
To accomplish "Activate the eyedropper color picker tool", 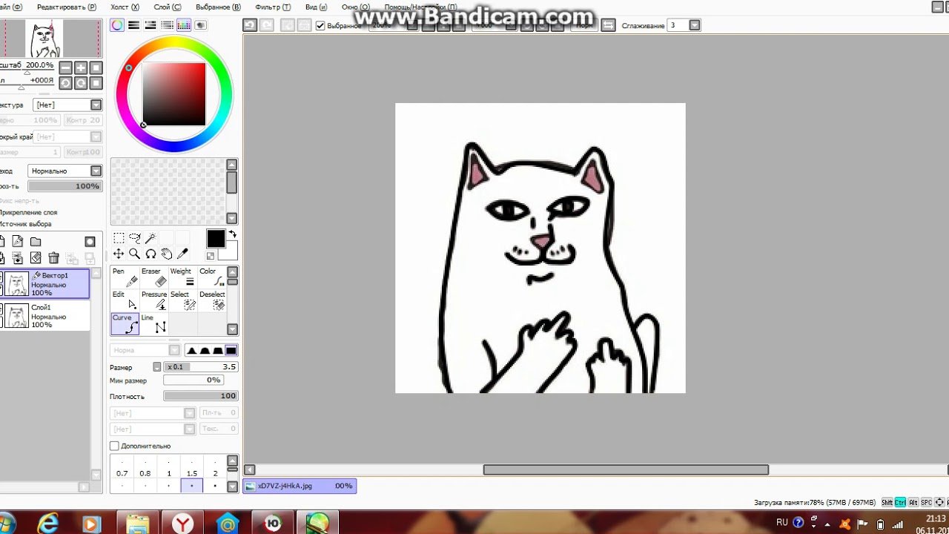I will point(182,254).
